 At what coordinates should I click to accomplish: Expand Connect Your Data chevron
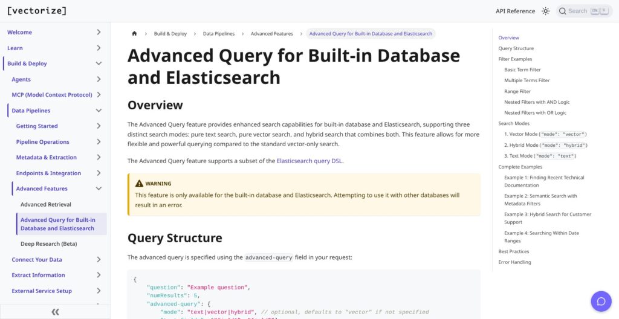click(99, 259)
